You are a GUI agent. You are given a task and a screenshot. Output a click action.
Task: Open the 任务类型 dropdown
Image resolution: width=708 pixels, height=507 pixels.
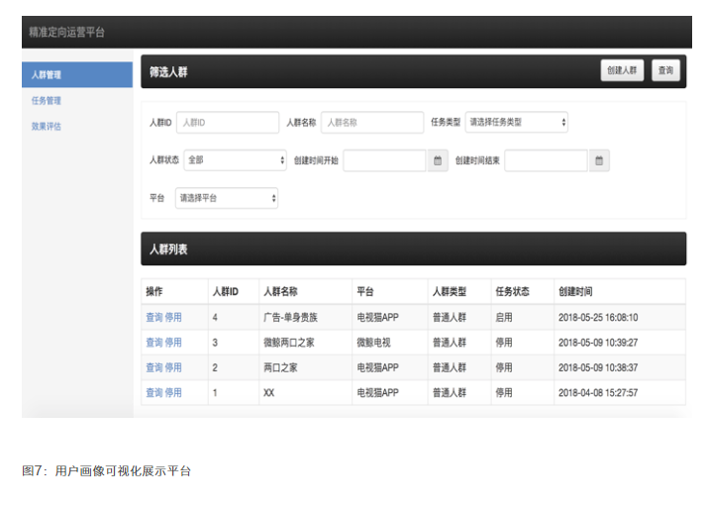coord(517,123)
